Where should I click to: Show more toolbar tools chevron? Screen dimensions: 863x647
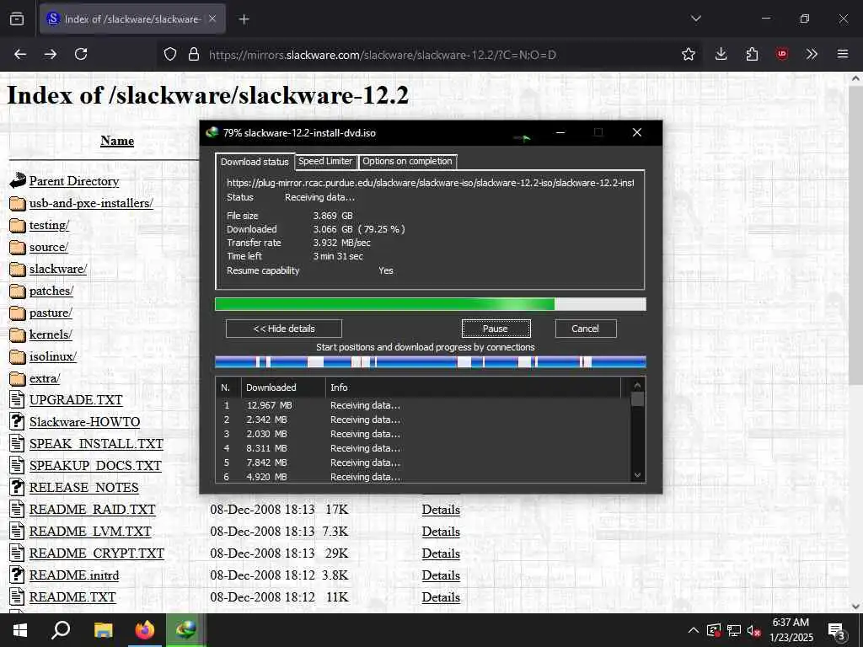pyautogui.click(x=812, y=55)
